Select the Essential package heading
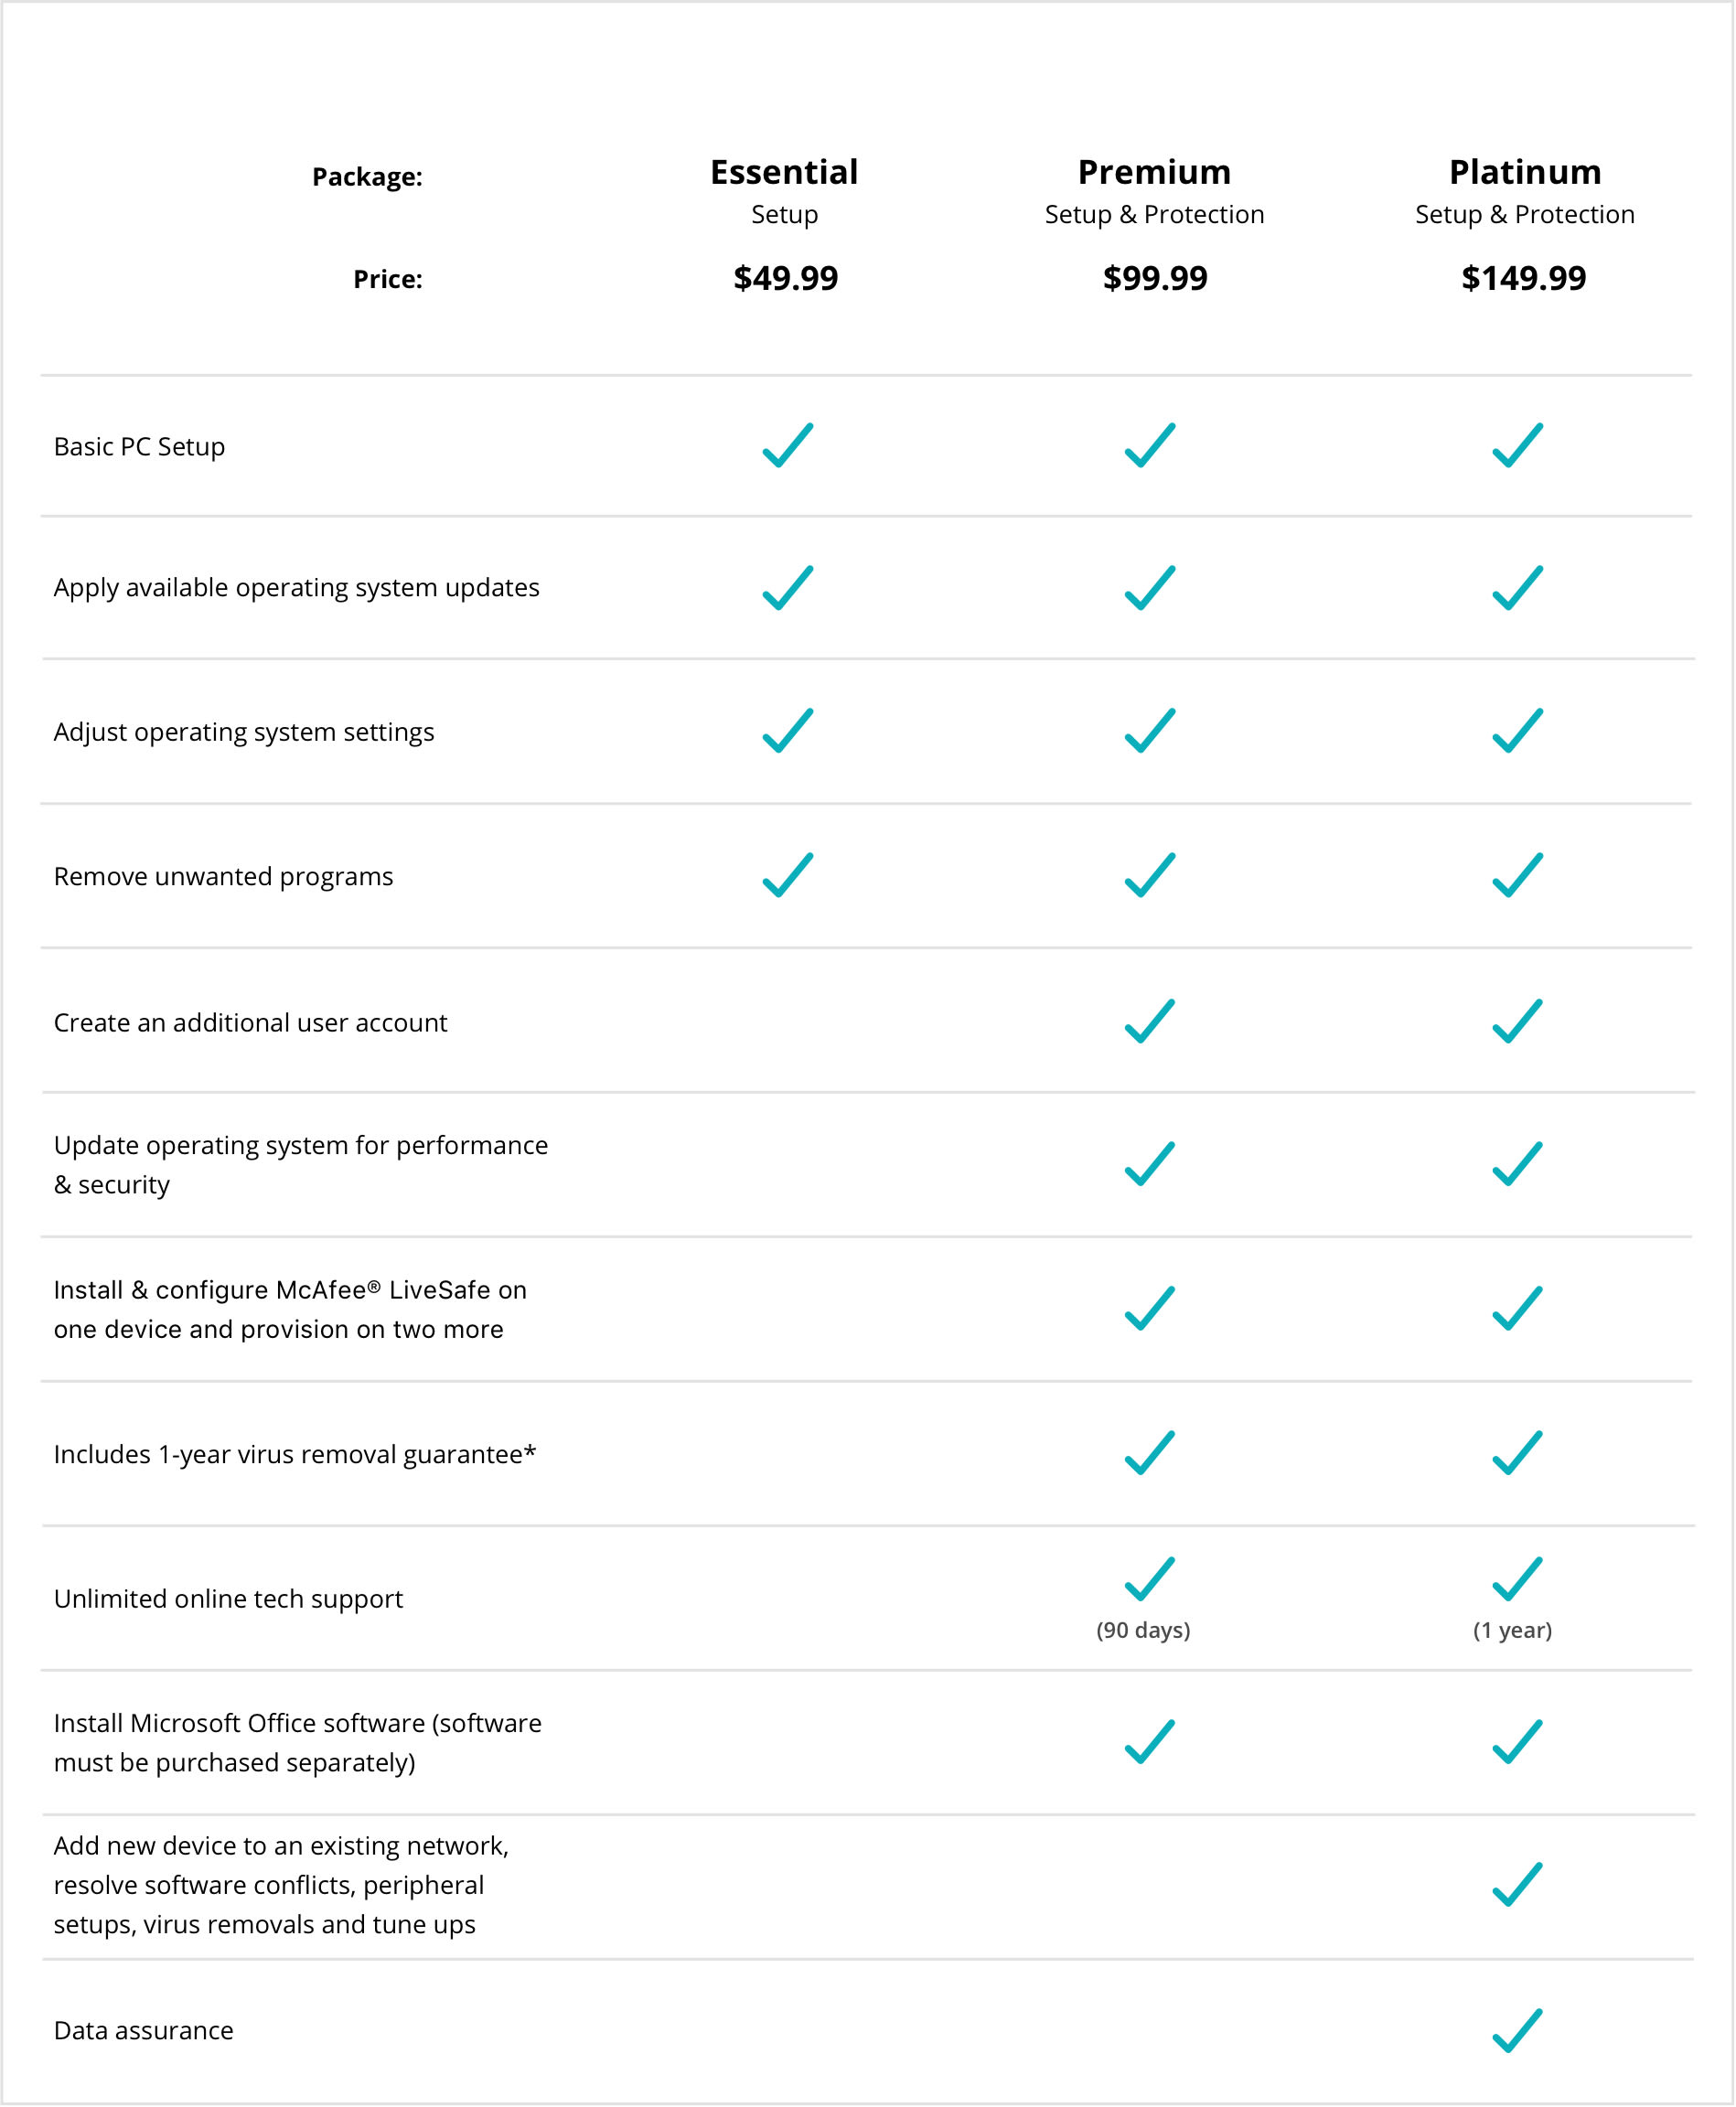 click(784, 172)
